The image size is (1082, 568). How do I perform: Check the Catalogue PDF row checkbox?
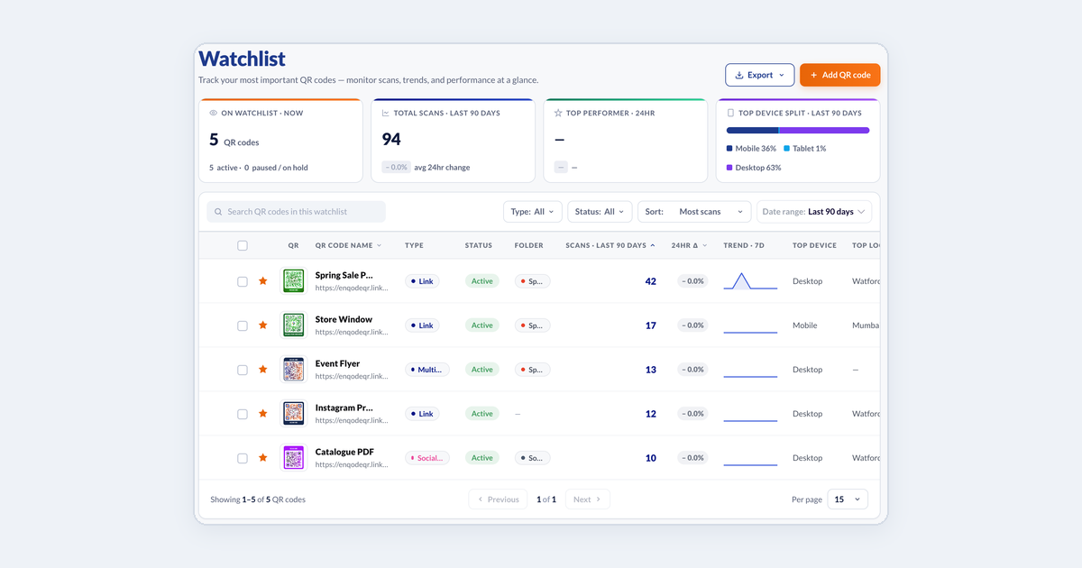pyautogui.click(x=243, y=458)
